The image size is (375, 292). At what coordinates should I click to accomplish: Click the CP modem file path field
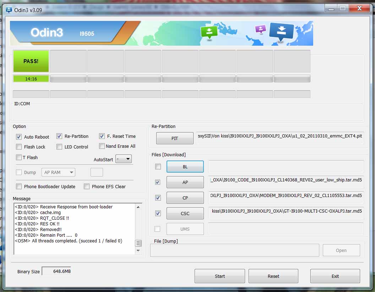[x=286, y=196]
